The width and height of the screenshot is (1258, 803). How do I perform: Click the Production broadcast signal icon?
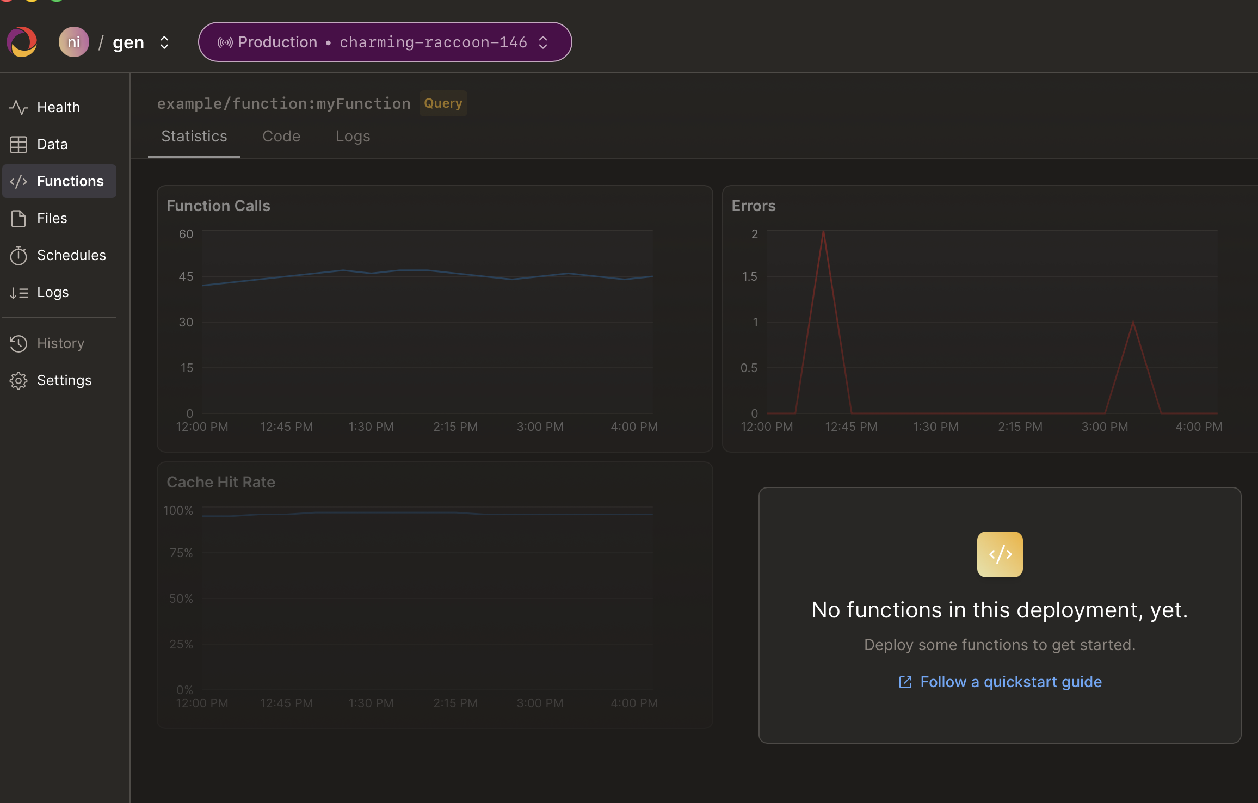point(225,42)
